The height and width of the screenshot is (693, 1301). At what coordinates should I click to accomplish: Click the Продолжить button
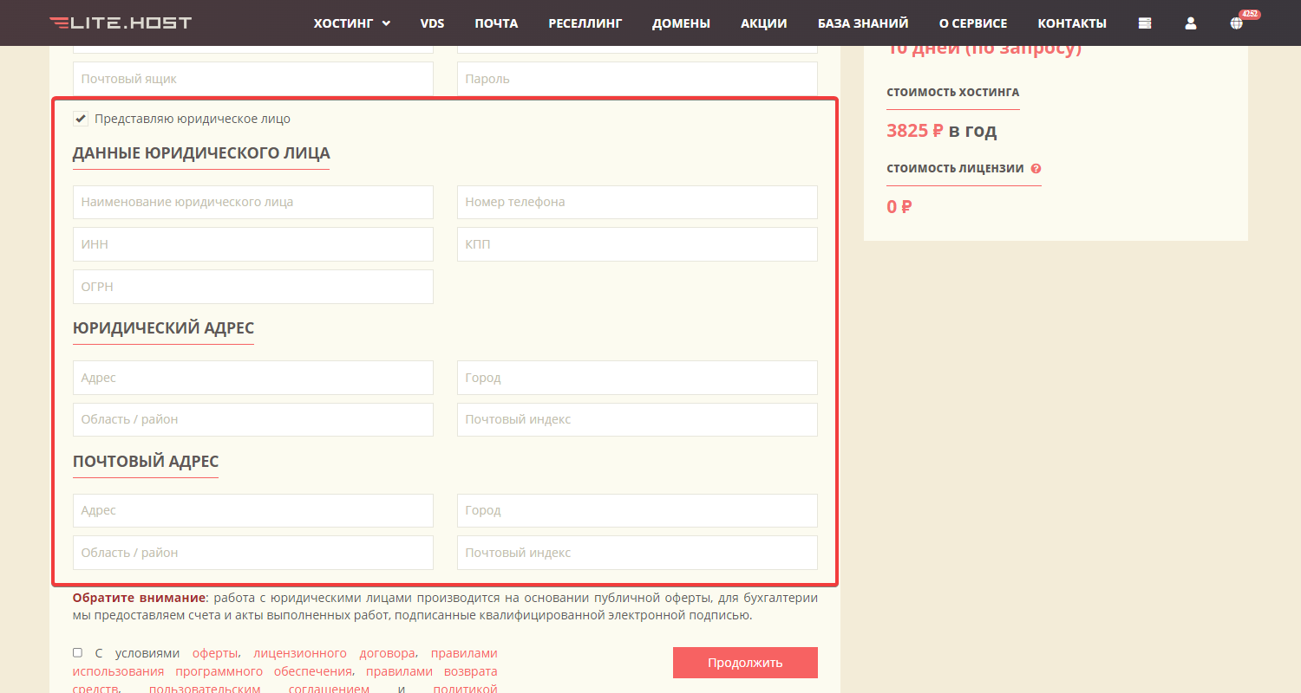tap(745, 663)
